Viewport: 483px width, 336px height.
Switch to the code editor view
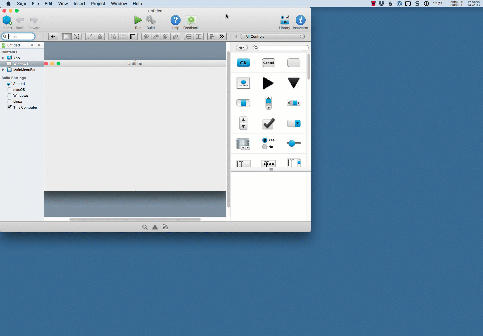(77, 37)
